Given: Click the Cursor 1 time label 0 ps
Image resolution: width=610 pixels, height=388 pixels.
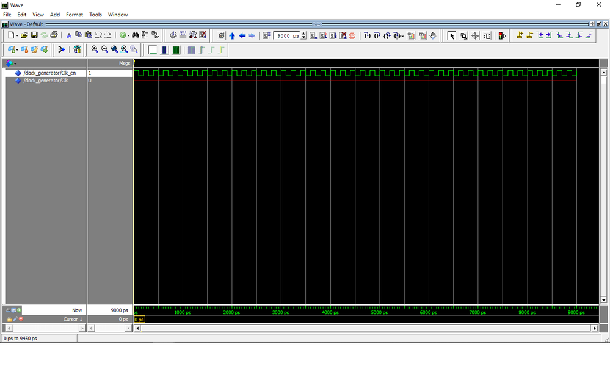Looking at the screenshot, I should coord(139,320).
